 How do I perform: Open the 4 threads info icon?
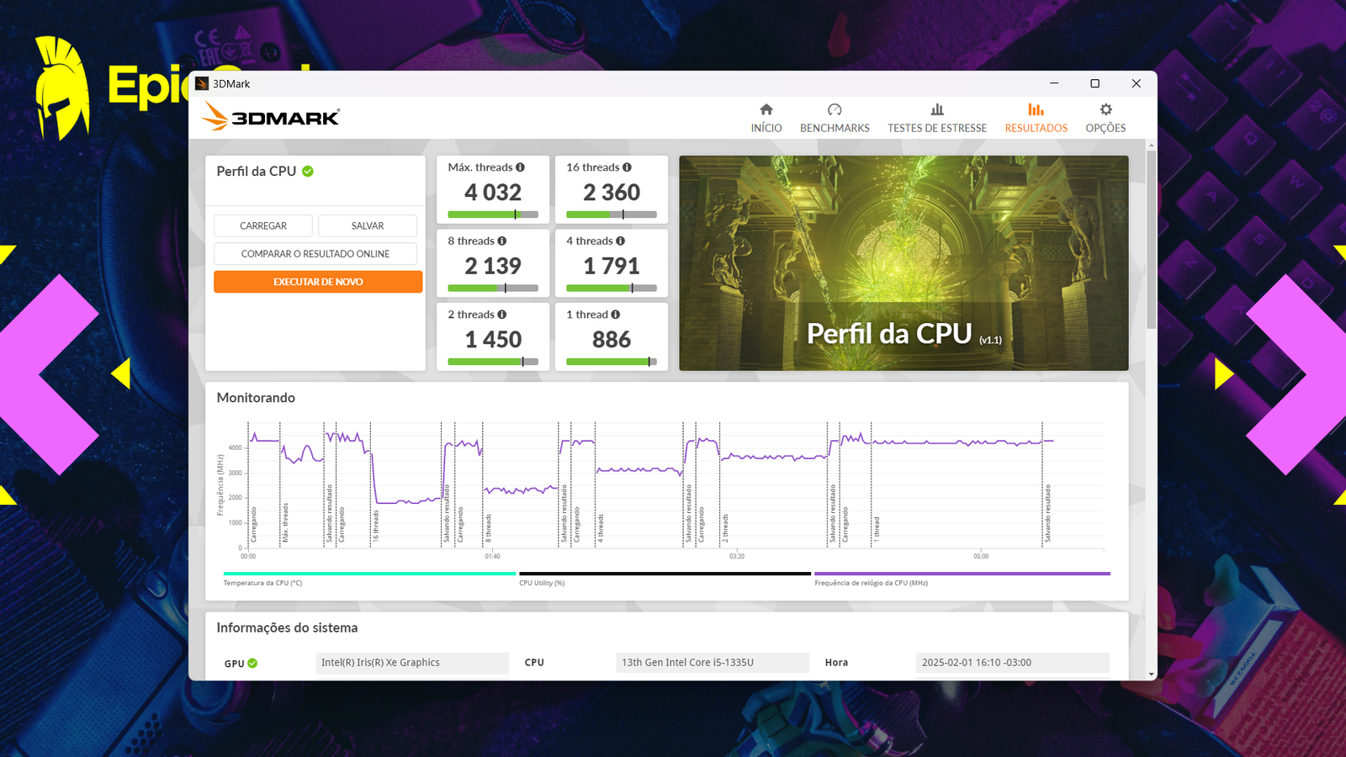click(x=621, y=241)
